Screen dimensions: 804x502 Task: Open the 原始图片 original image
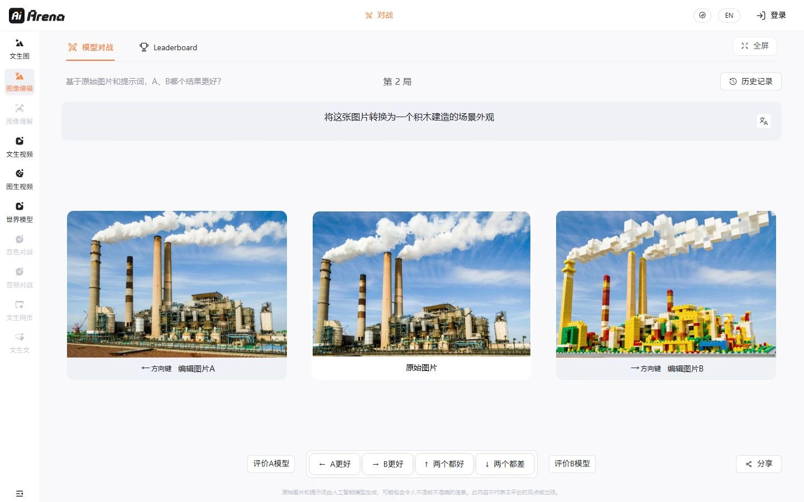click(x=422, y=283)
